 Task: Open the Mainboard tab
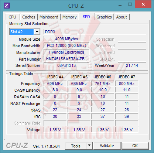click(49, 17)
